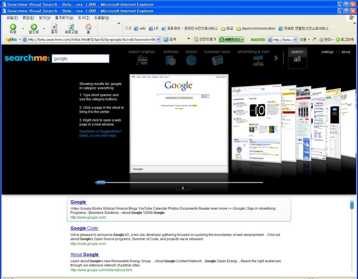This screenshot has height=279, width=358.
Task: Open the settings link
Action: tap(327, 52)
